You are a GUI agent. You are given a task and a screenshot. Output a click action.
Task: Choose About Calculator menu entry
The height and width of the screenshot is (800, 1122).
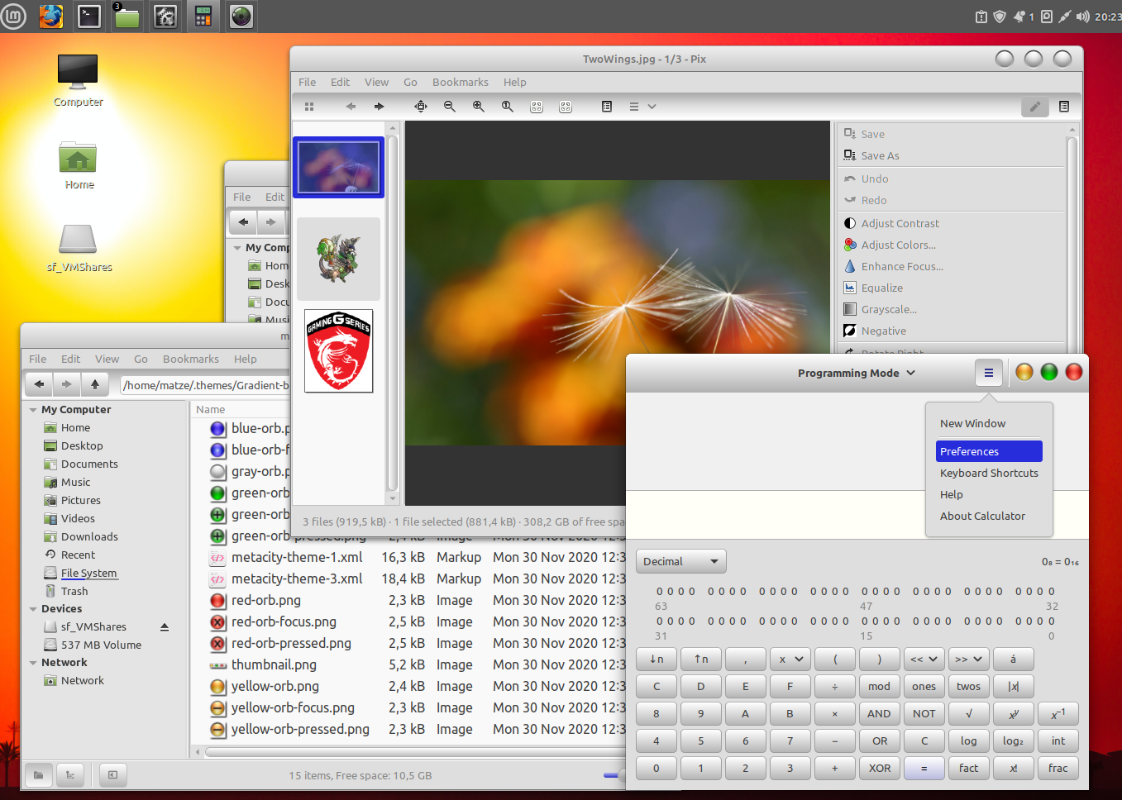989,516
